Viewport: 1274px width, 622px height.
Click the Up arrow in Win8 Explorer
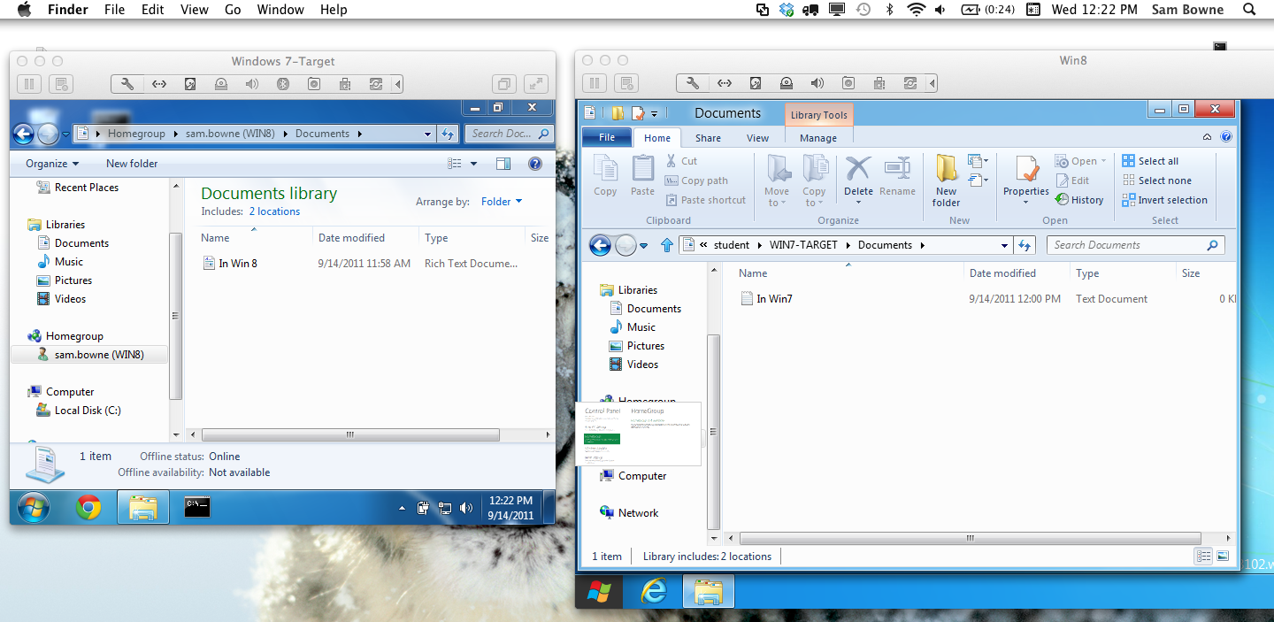pyautogui.click(x=667, y=245)
